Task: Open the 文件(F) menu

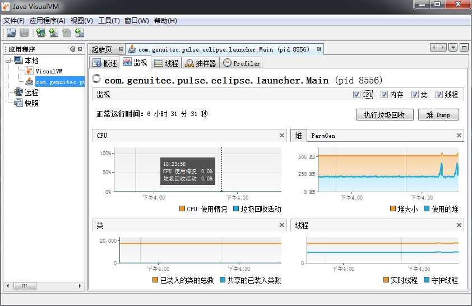Action: tap(14, 21)
